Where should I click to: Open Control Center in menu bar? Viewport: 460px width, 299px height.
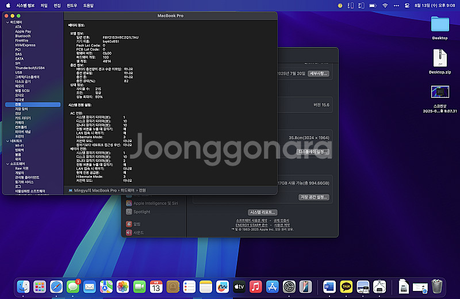(407, 5)
